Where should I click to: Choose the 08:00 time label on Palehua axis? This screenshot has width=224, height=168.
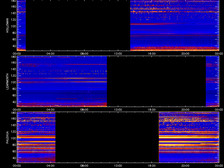[x=84, y=166]
